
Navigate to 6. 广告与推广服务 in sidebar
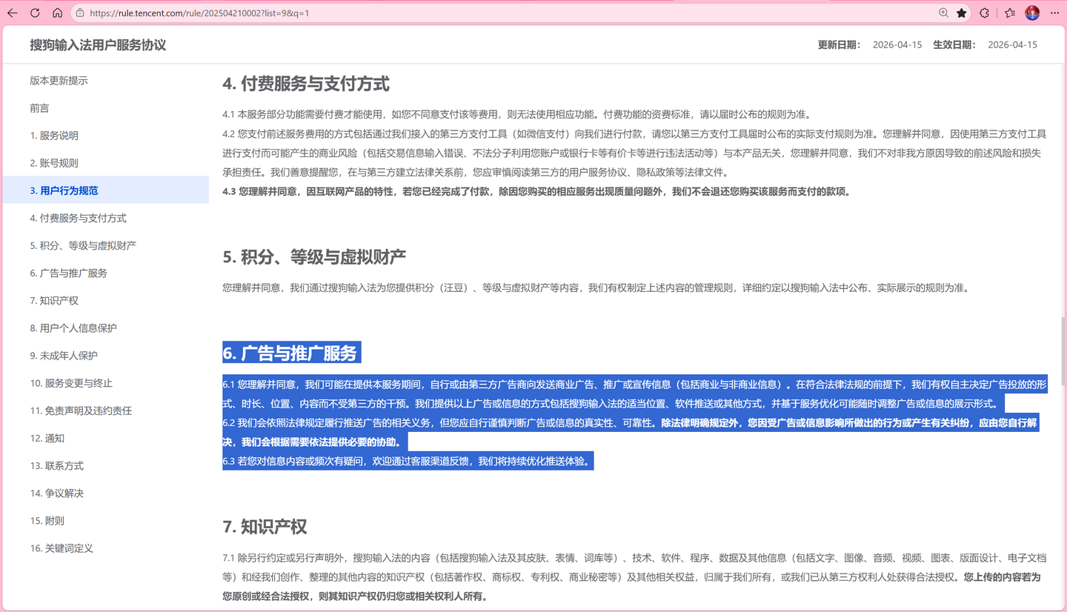(68, 273)
